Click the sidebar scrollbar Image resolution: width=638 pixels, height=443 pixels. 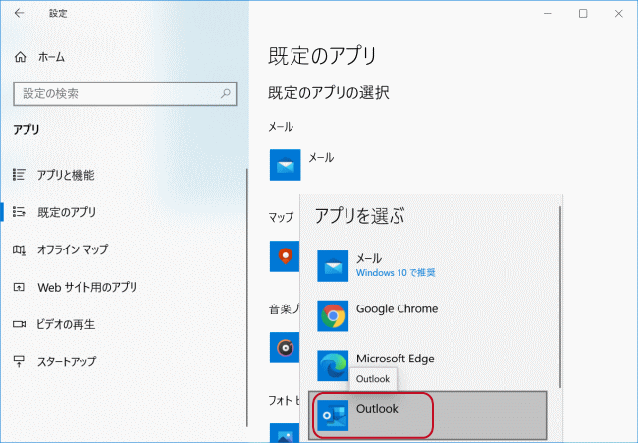click(x=247, y=298)
